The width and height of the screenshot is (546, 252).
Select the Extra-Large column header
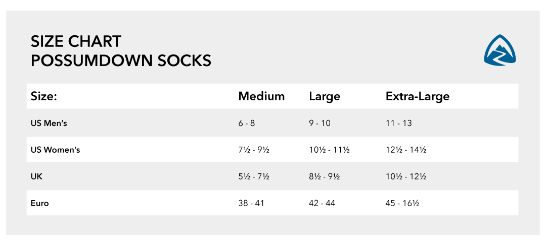(418, 96)
